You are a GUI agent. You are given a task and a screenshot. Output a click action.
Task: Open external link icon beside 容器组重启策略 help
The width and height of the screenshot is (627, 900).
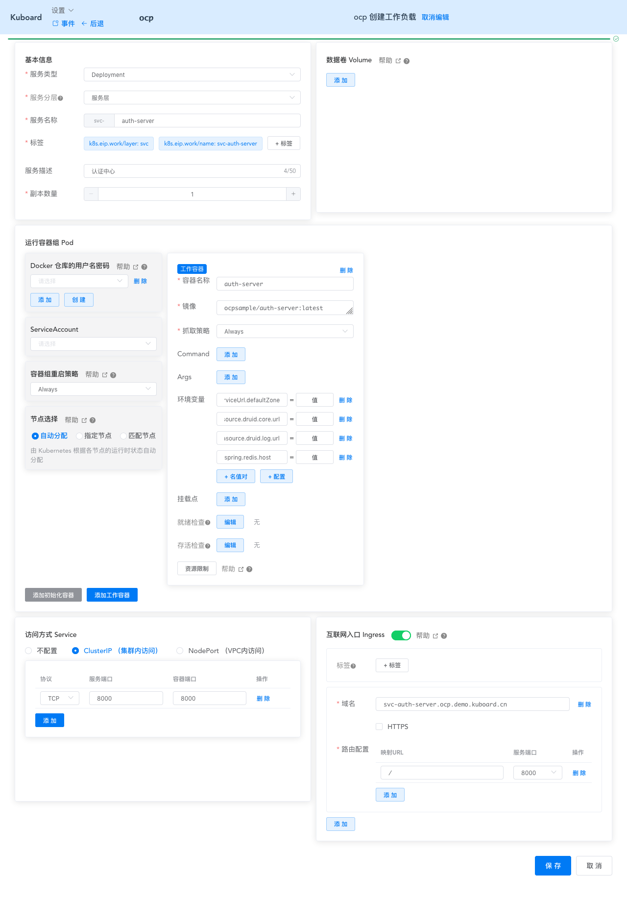click(x=105, y=375)
